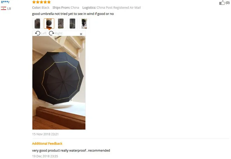Click the Right rotate label
The width and height of the screenshot is (231, 159).
pos(59,33)
